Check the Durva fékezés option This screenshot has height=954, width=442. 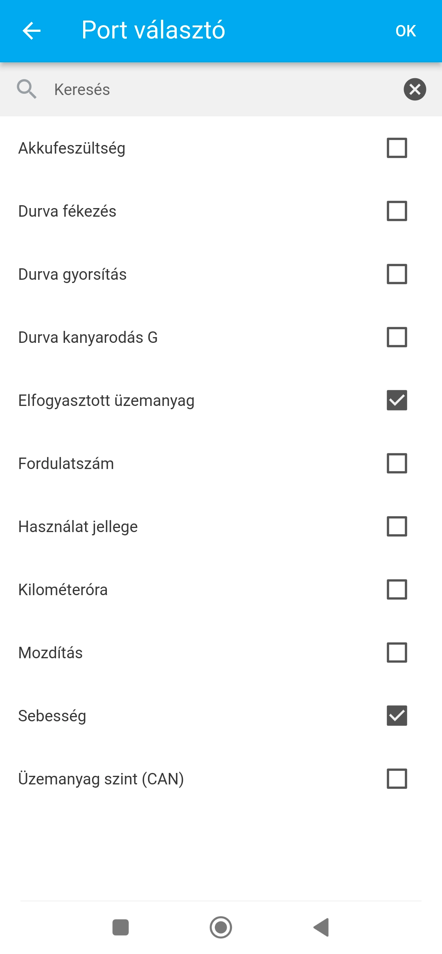[x=397, y=211]
